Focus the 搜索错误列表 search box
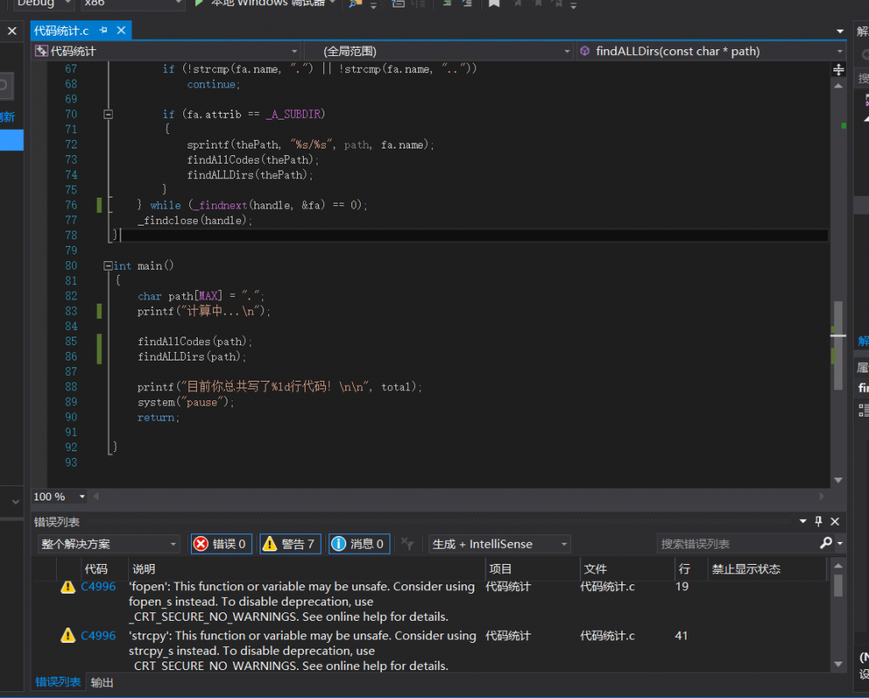The width and height of the screenshot is (869, 698). 737,544
